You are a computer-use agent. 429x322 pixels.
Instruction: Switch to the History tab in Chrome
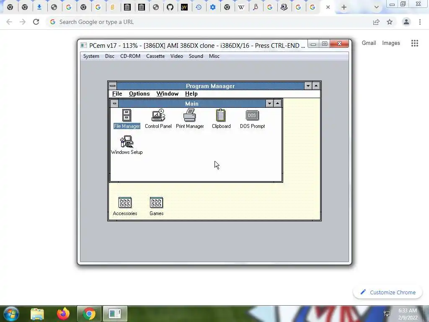click(x=199, y=8)
